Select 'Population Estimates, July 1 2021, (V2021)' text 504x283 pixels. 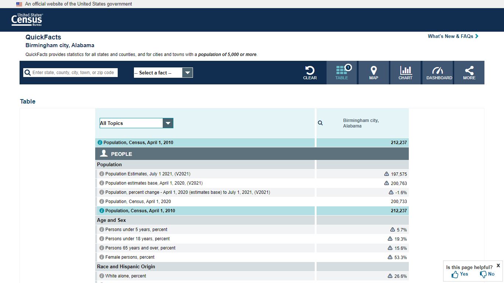coord(148,174)
